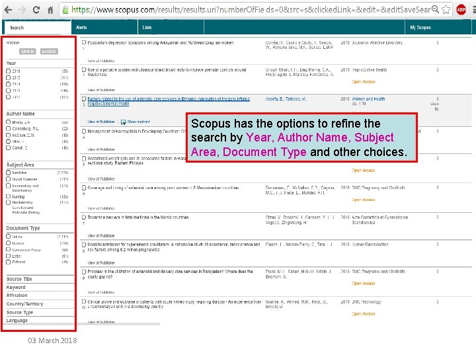Reload the Scopus results page
The height and width of the screenshot is (357, 476).
36,10
